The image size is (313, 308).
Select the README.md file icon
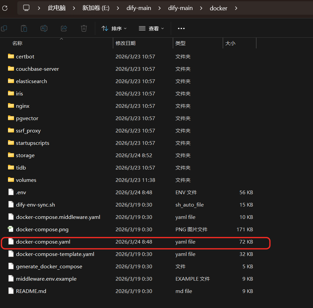11,291
